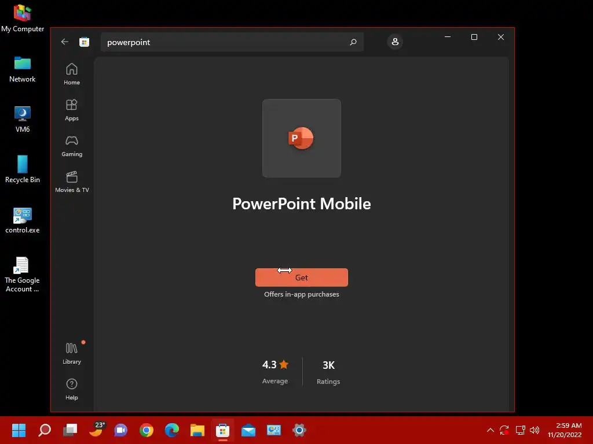The image size is (593, 444).
Task: Select the Network desktop icon
Action: point(23,69)
